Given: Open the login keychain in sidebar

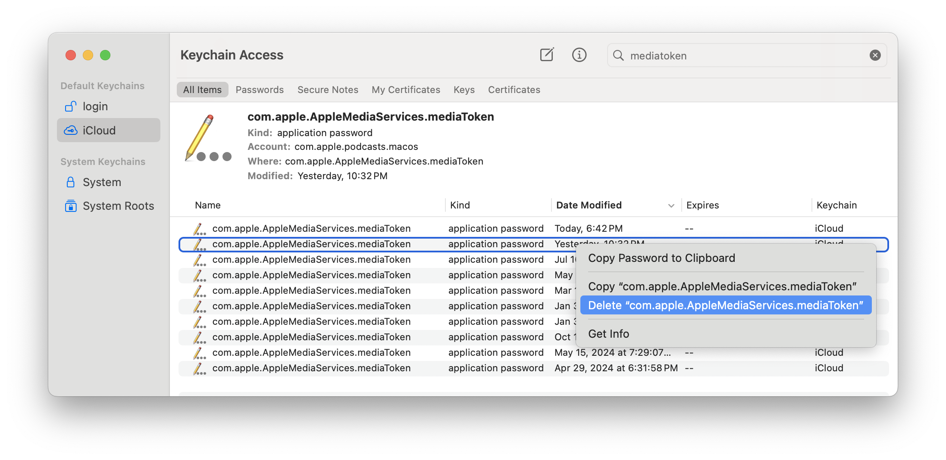Looking at the screenshot, I should pyautogui.click(x=109, y=106).
